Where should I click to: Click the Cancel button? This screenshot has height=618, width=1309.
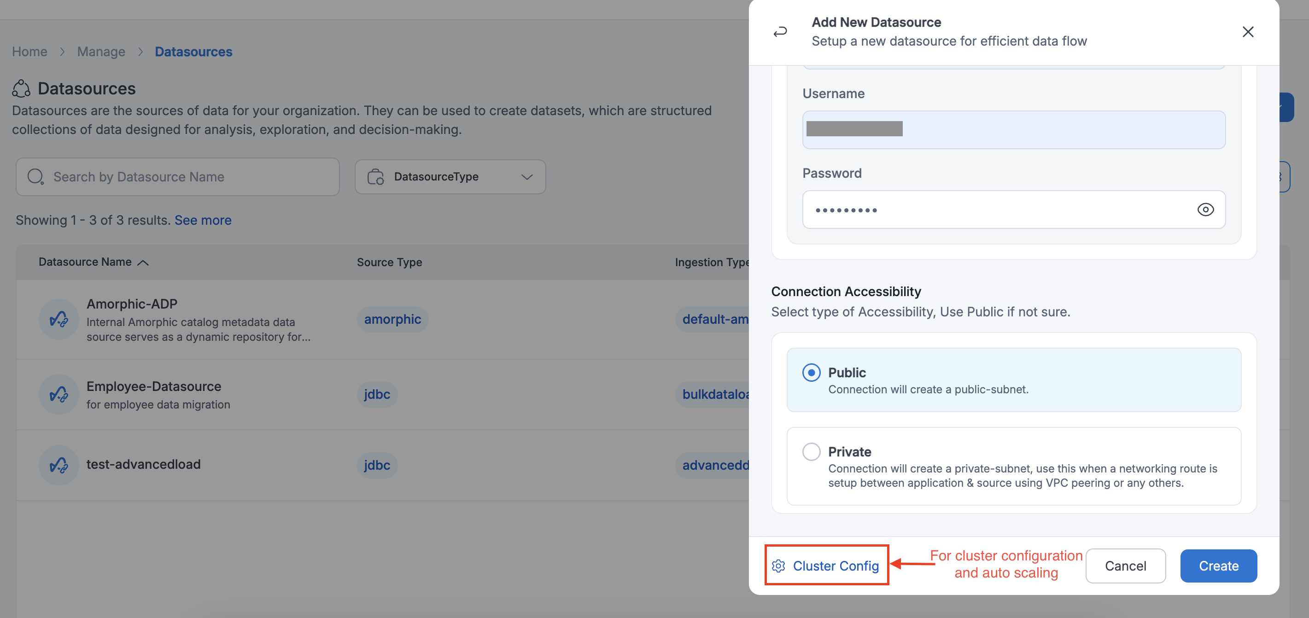tap(1125, 566)
